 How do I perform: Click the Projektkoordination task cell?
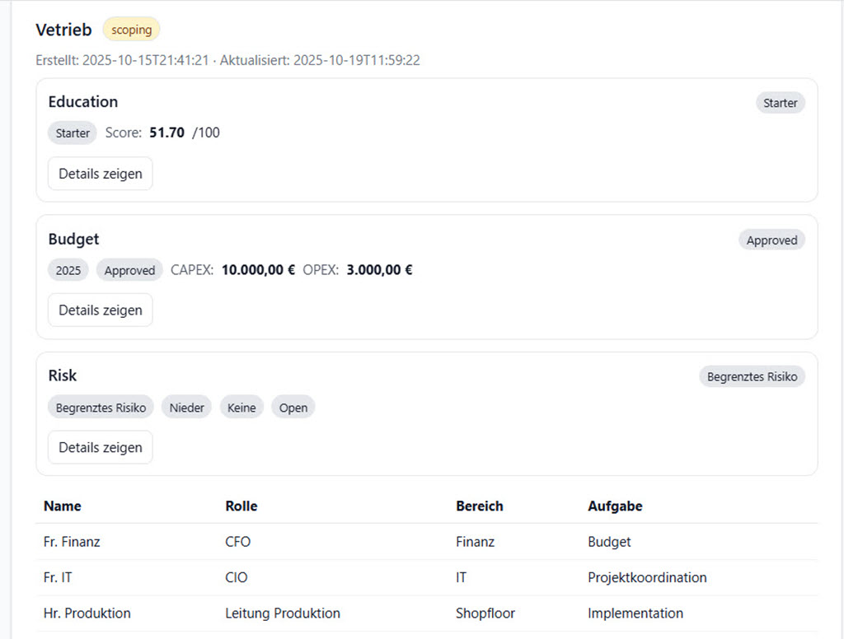click(x=647, y=577)
